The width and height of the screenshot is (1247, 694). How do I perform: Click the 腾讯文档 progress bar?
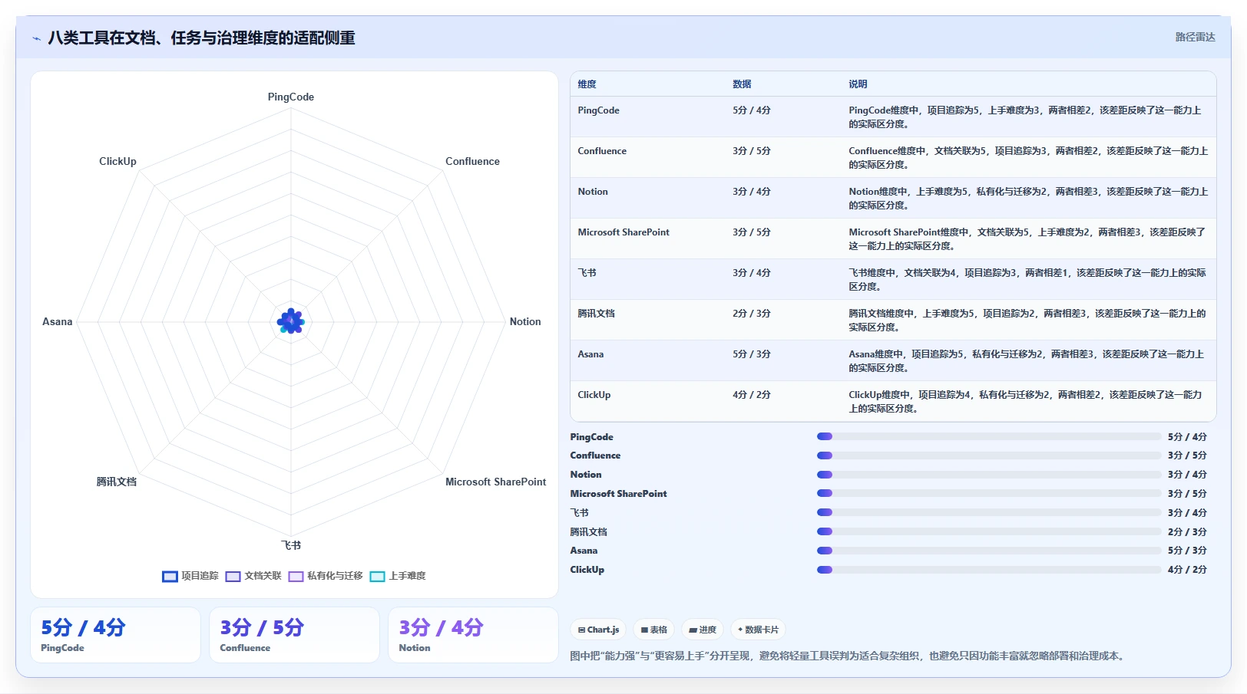click(x=989, y=531)
